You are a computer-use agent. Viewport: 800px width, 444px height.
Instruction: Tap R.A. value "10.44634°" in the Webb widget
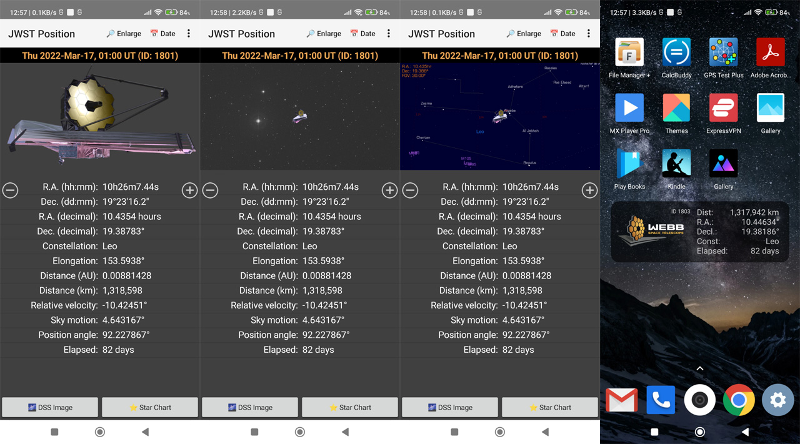pos(761,222)
